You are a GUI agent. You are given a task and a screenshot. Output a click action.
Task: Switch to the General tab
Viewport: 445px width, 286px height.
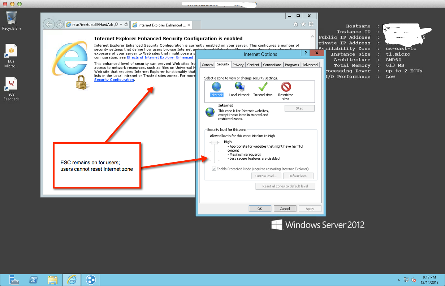pos(208,65)
